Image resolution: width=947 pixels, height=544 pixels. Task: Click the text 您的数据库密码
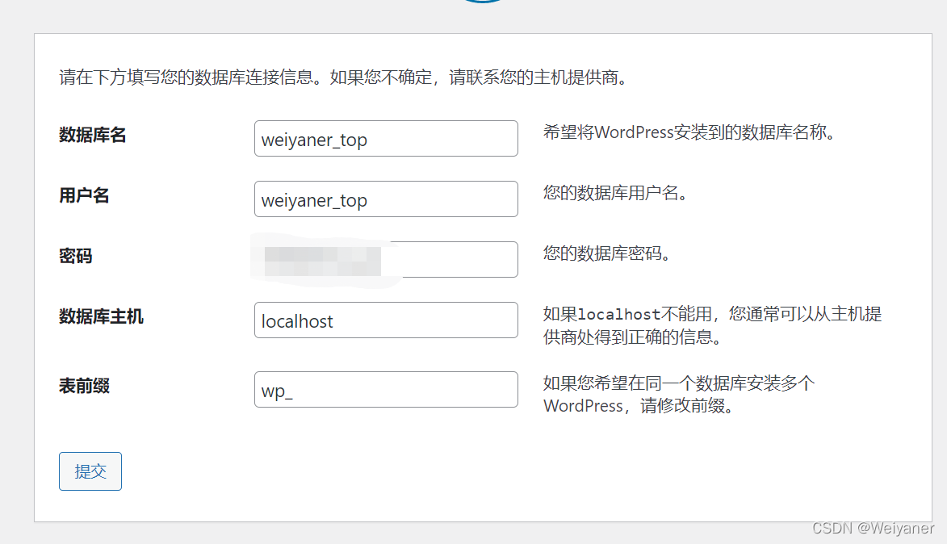point(606,253)
